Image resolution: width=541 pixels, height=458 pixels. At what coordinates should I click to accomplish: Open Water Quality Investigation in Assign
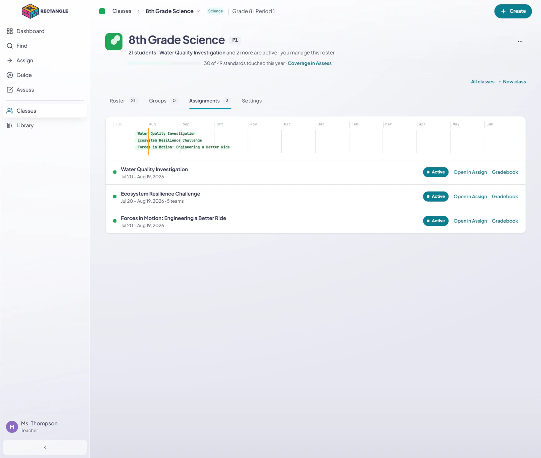(470, 172)
